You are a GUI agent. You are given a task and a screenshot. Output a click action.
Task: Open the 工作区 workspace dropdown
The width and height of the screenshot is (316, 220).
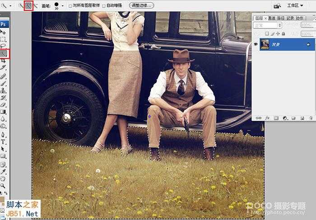click(x=295, y=6)
